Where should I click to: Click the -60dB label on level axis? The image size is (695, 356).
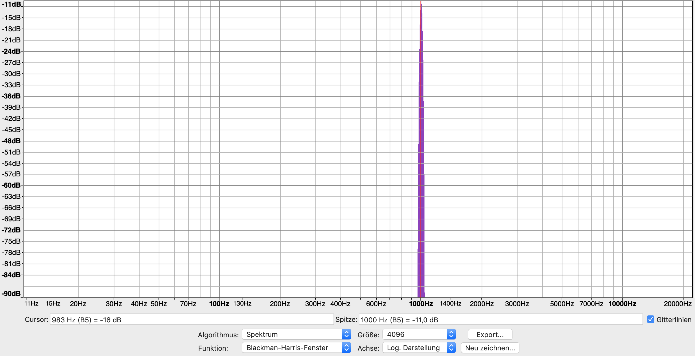[x=11, y=185]
